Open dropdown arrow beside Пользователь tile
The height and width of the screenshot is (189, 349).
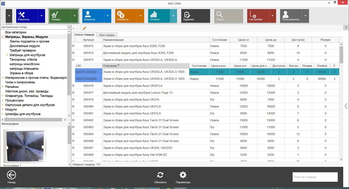306,16
